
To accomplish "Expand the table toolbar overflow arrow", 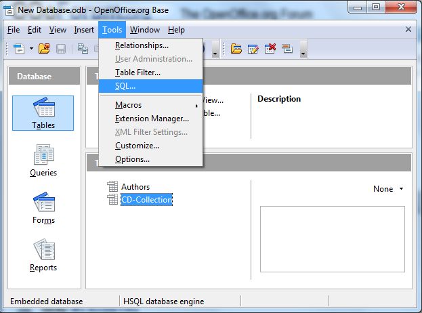I will point(303,49).
